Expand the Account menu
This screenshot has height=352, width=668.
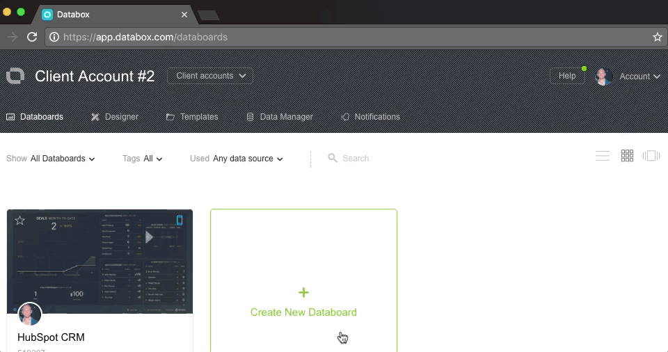click(x=639, y=77)
